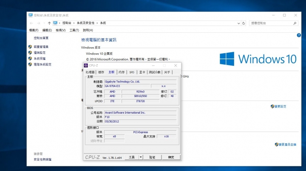Open the CPU-Z SPD tab
The width and height of the screenshot is (306, 171).
[132, 72]
